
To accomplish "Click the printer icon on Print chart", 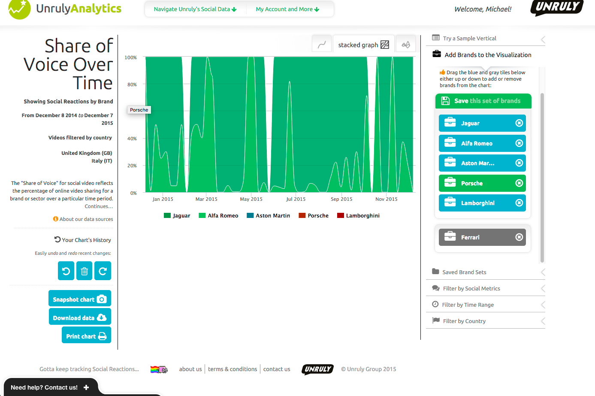I will 102,336.
